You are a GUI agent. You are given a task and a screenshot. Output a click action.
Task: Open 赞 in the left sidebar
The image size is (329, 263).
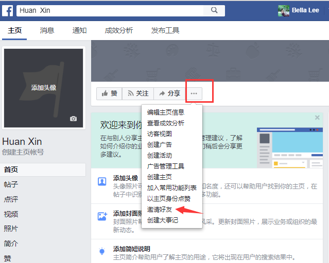(x=7, y=258)
